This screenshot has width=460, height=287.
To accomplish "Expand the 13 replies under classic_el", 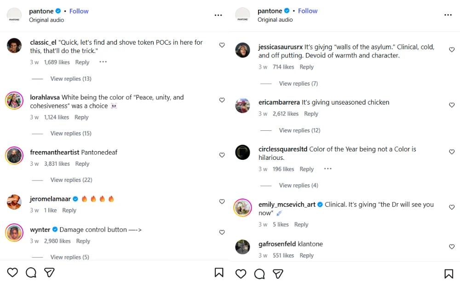I will click(71, 79).
